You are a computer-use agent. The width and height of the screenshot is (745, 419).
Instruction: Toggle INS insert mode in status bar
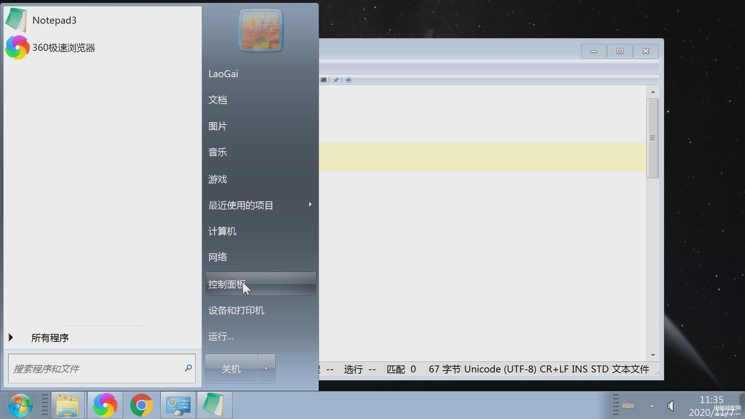pos(579,369)
